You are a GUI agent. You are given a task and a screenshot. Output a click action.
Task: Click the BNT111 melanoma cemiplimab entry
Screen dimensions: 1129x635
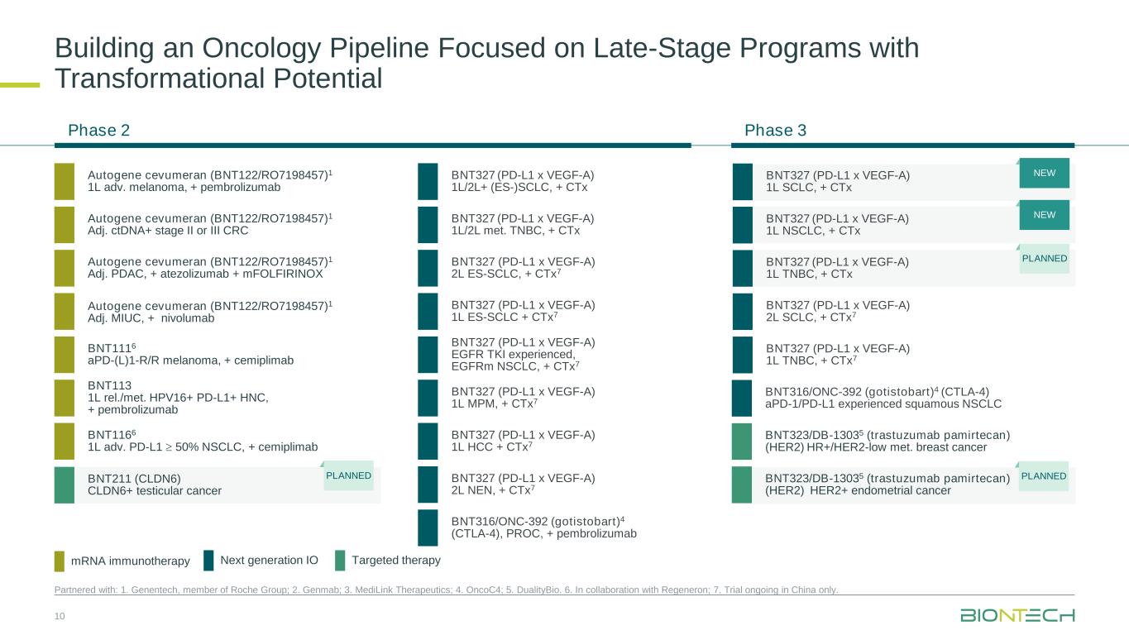tap(189, 355)
